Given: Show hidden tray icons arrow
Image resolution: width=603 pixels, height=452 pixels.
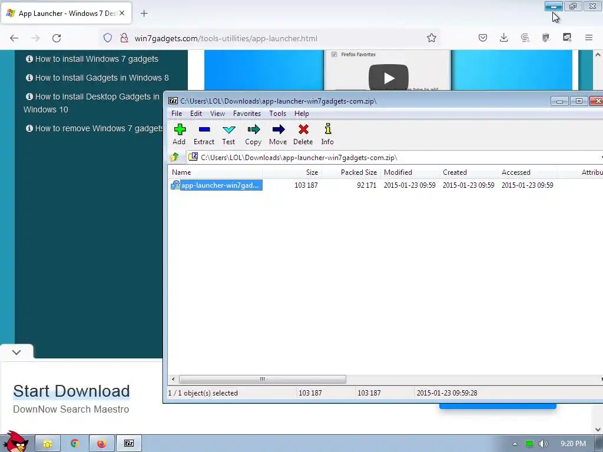Looking at the screenshot, I should [515, 444].
